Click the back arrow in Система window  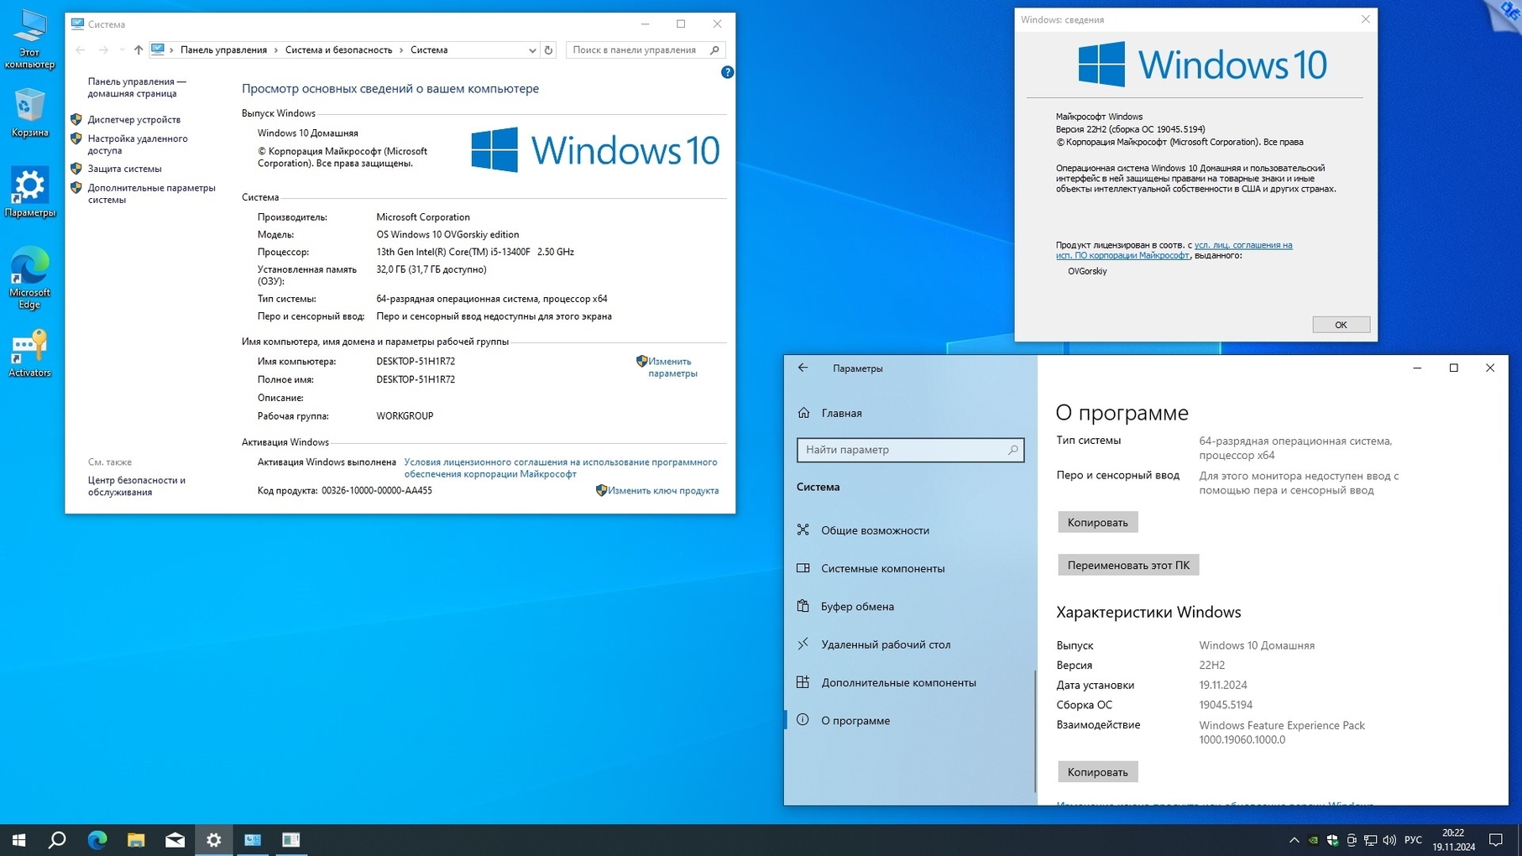click(81, 50)
